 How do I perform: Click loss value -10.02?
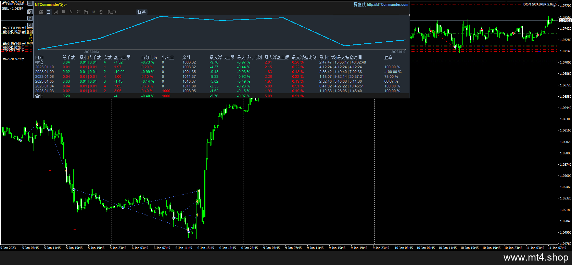[x=119, y=72]
